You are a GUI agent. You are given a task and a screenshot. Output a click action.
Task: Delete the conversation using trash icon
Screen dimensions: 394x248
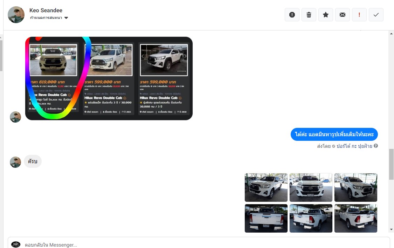click(x=309, y=15)
